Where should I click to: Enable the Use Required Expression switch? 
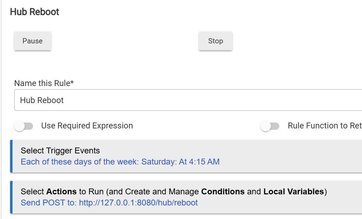pyautogui.click(x=24, y=126)
